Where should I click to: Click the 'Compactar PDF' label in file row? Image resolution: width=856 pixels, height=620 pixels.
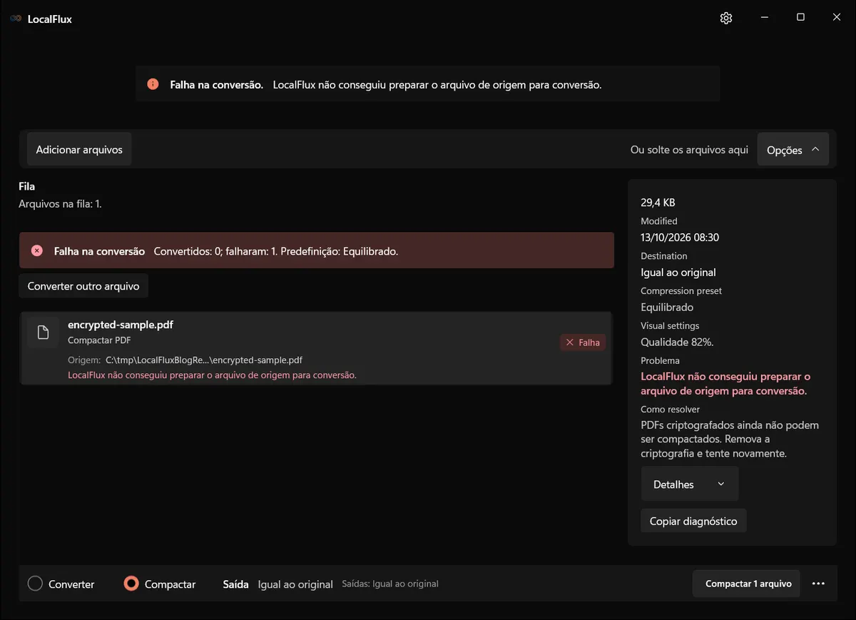click(x=99, y=340)
